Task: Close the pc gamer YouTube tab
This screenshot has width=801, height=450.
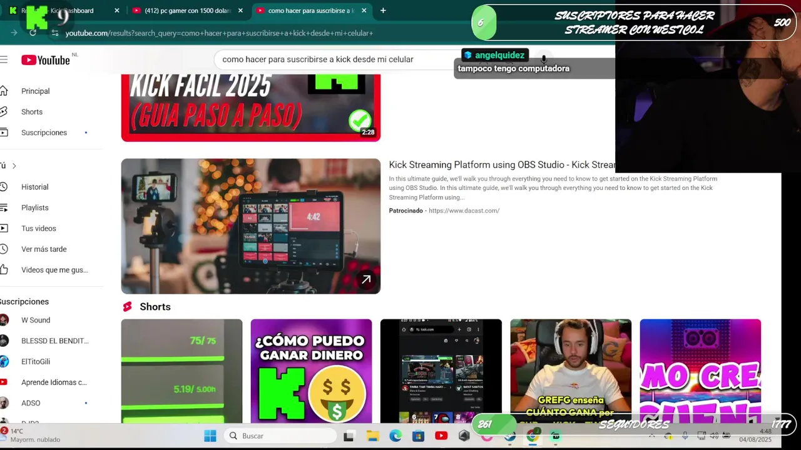Action: (240, 11)
